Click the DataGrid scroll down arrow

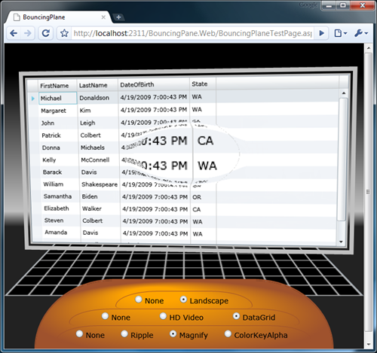341,242
